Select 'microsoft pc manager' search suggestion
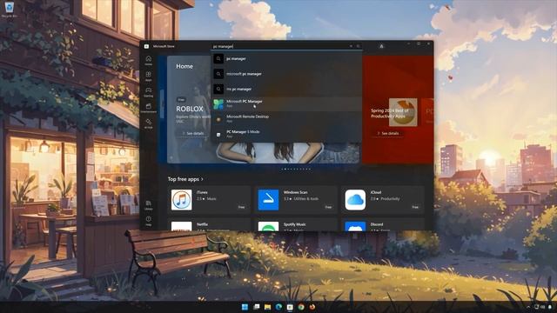The width and height of the screenshot is (557, 313). [x=286, y=74]
